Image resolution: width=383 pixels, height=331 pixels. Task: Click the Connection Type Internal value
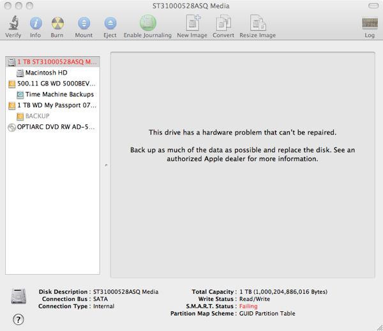pyautogui.click(x=103, y=306)
